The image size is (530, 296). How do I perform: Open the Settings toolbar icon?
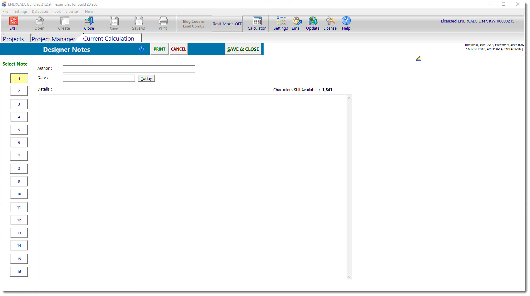[x=281, y=21]
